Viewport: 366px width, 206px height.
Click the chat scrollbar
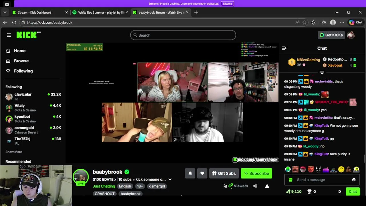[364, 159]
